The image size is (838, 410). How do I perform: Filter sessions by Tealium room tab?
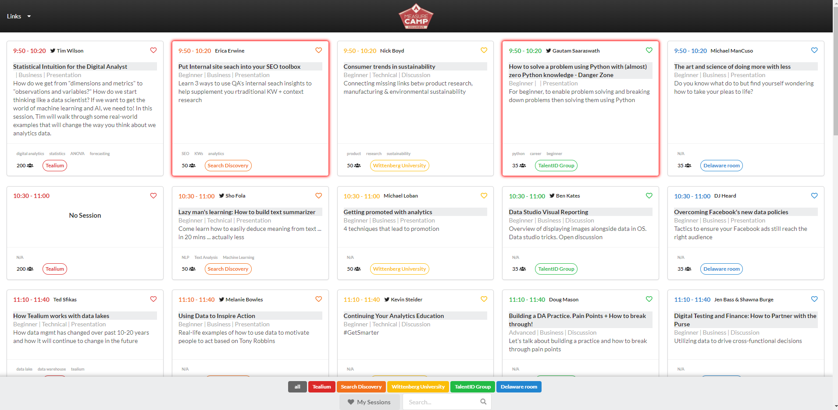[321, 387]
